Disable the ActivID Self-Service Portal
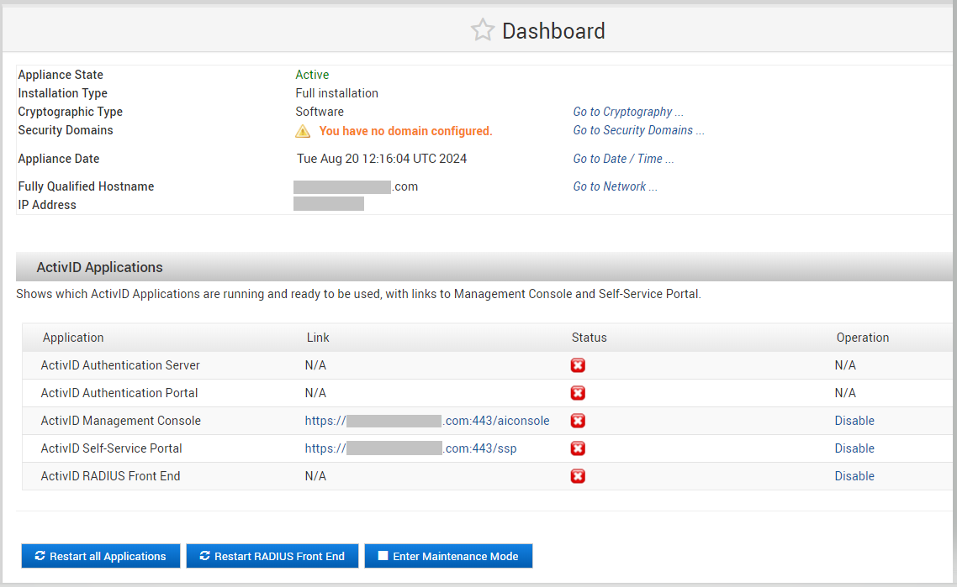Viewport: 957px width, 587px height. point(854,448)
